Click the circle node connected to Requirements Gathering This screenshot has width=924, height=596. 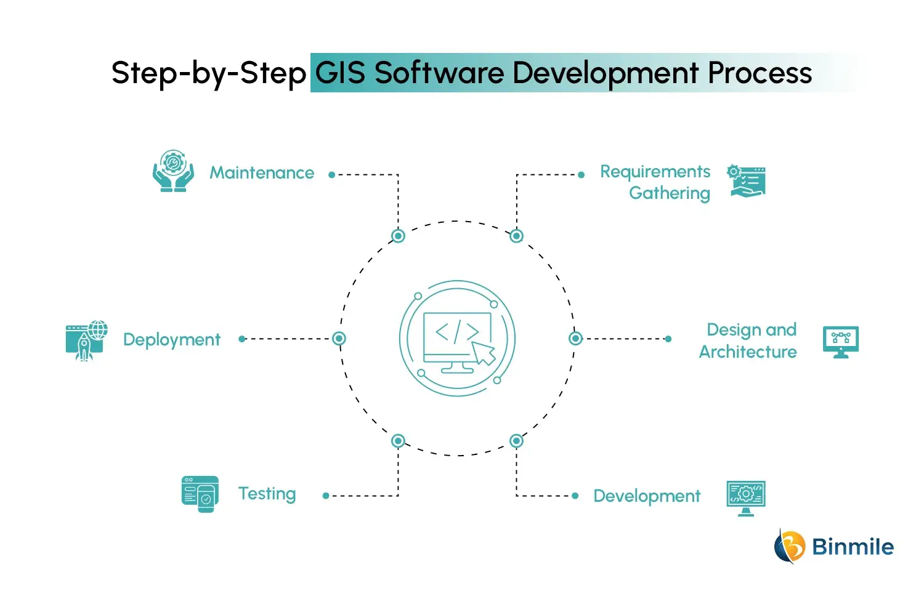[517, 236]
